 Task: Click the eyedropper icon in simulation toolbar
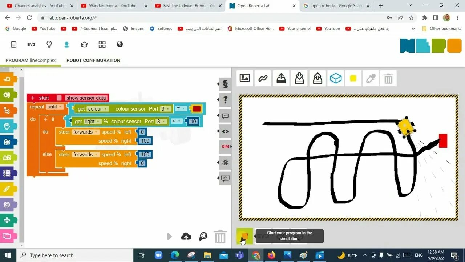tap(371, 78)
